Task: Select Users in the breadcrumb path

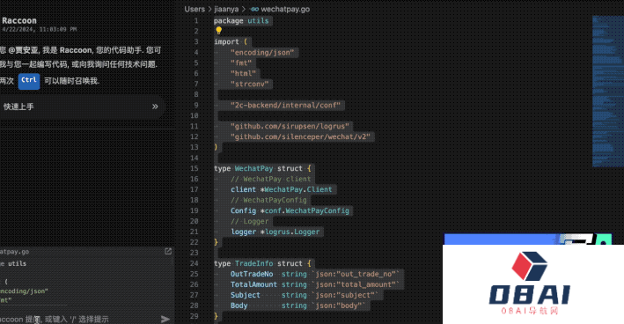Action: [195, 9]
